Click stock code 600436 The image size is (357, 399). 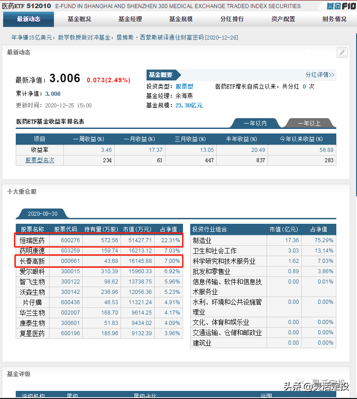pos(70,302)
